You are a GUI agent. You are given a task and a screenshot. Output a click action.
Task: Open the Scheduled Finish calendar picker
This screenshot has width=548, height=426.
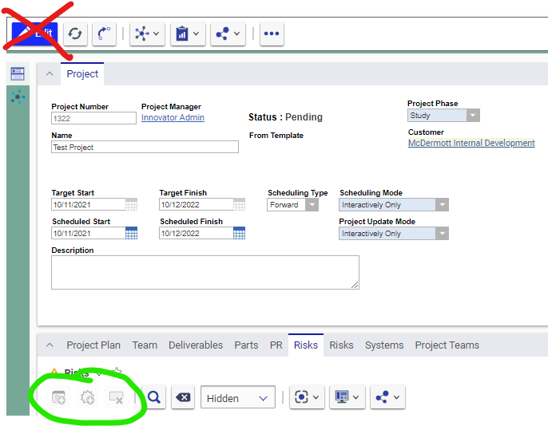239,233
